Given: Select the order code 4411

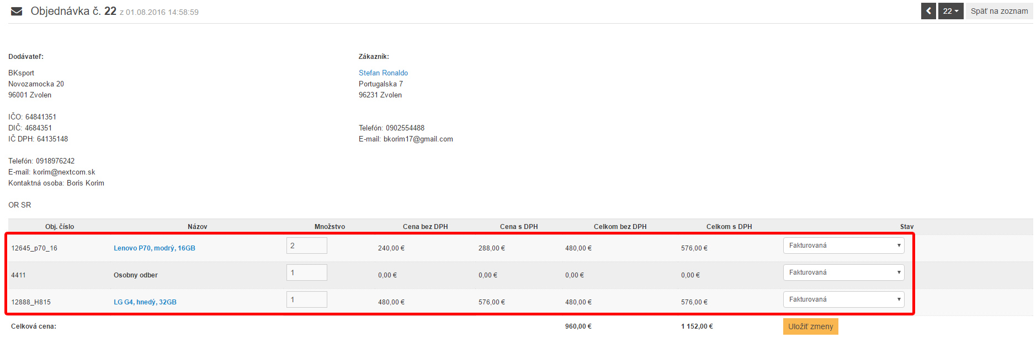Looking at the screenshot, I should pyautogui.click(x=18, y=275).
